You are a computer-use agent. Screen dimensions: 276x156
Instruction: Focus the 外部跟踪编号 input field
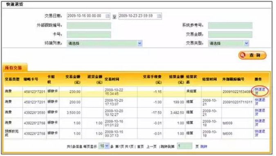pos(89,25)
